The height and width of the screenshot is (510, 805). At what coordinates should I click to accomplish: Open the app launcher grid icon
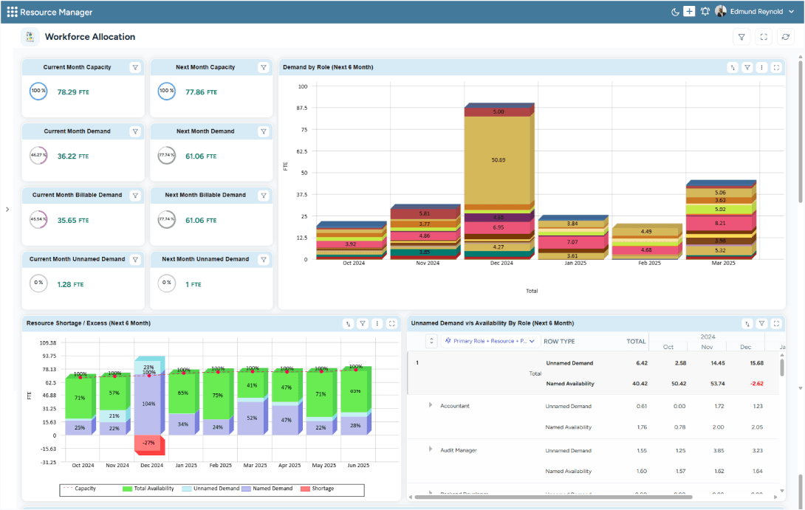pyautogui.click(x=12, y=12)
